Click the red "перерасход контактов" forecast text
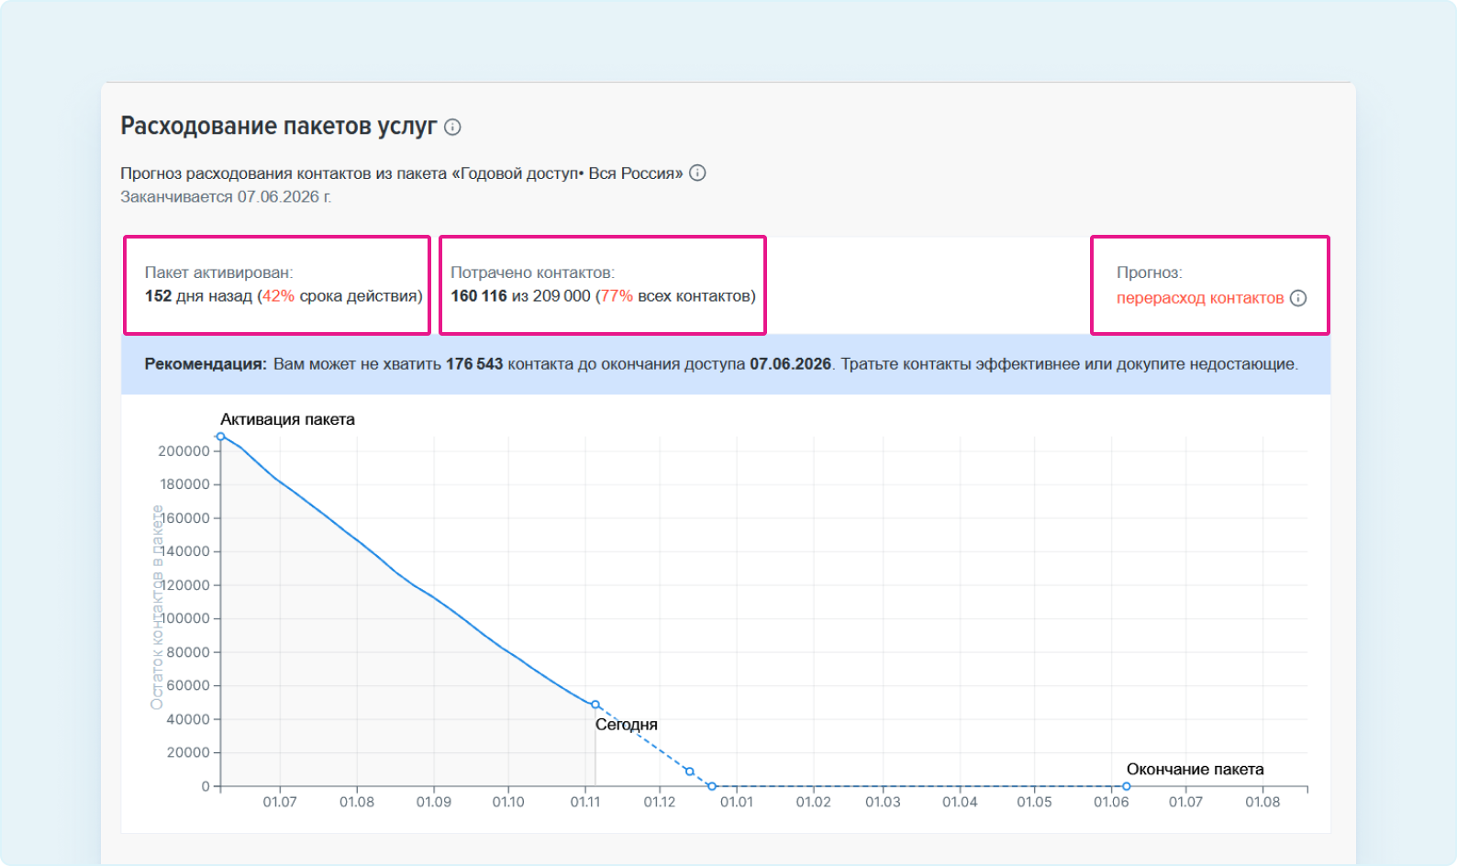Screen dimensions: 1457x866 click(1199, 298)
